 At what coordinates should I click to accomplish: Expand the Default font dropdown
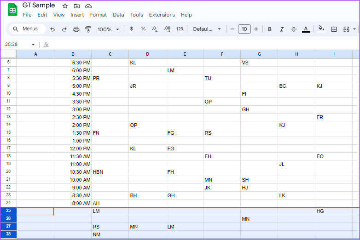[207, 29]
